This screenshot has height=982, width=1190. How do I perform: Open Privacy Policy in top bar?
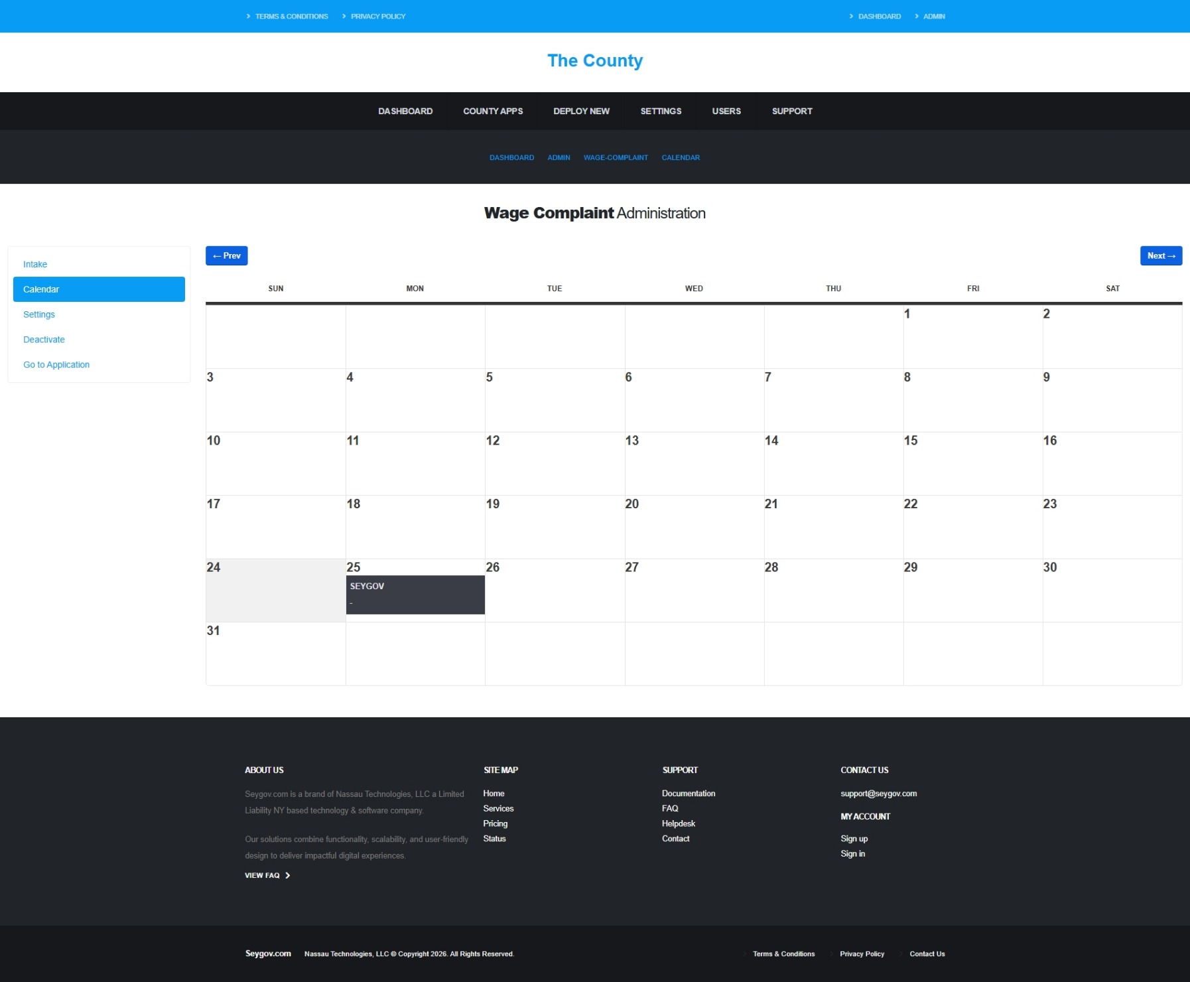(378, 17)
